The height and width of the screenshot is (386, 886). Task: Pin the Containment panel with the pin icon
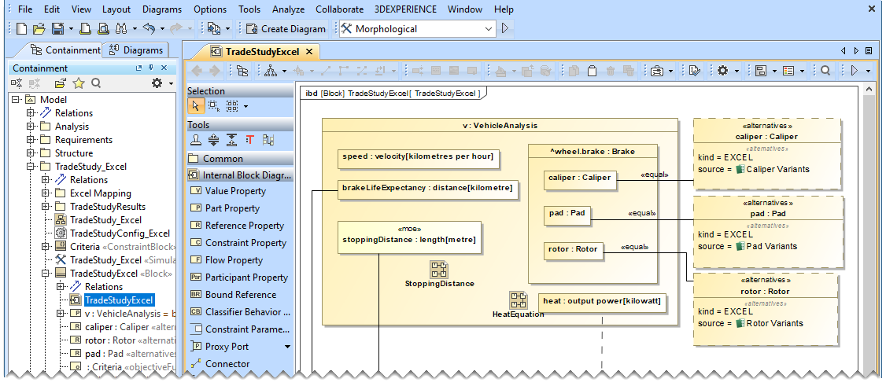point(151,68)
